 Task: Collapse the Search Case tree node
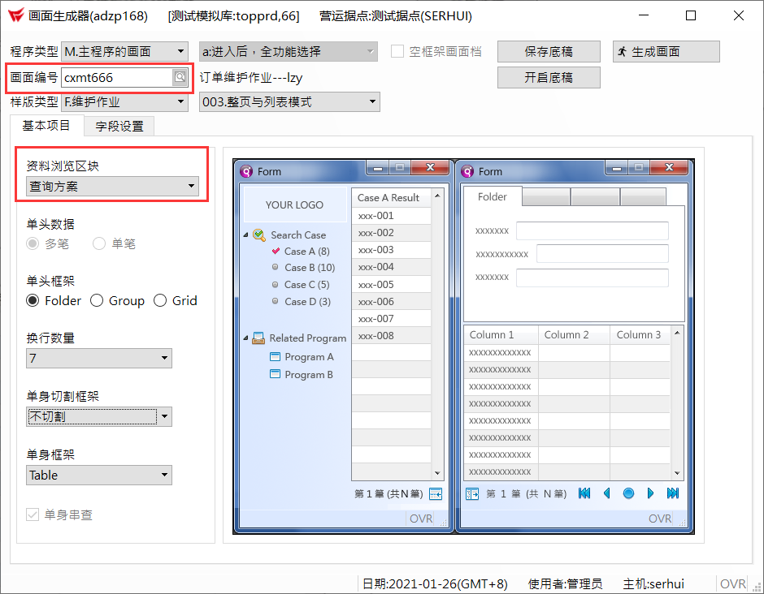(245, 235)
